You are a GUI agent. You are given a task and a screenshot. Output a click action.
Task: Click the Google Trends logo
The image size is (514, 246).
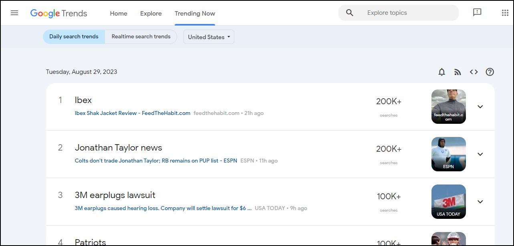pyautogui.click(x=58, y=13)
